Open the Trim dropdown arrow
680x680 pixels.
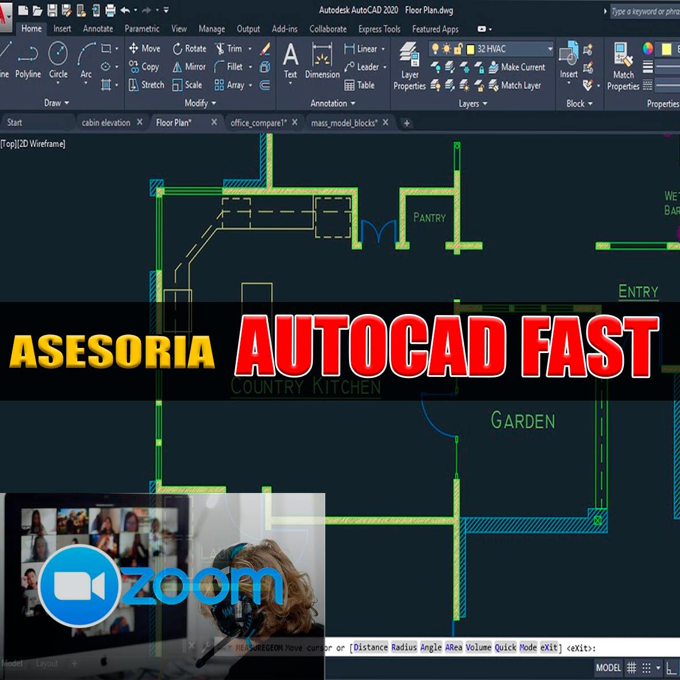pyautogui.click(x=250, y=49)
